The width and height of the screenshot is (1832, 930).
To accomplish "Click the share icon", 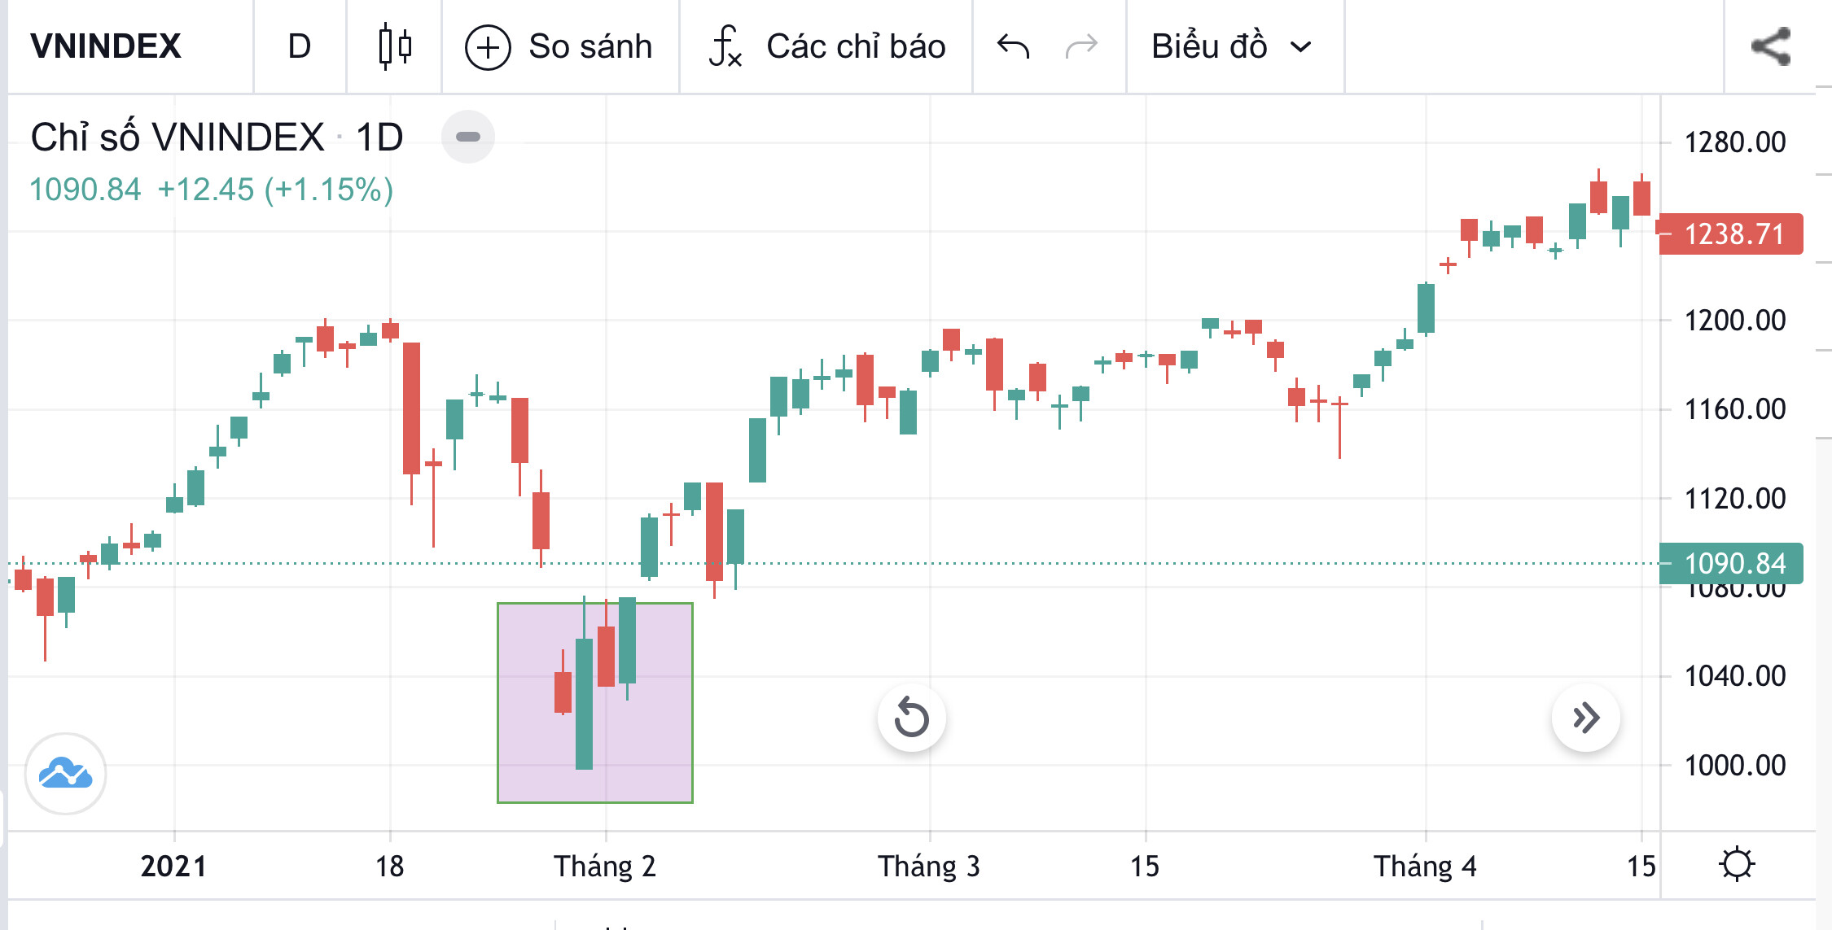I will (x=1771, y=46).
